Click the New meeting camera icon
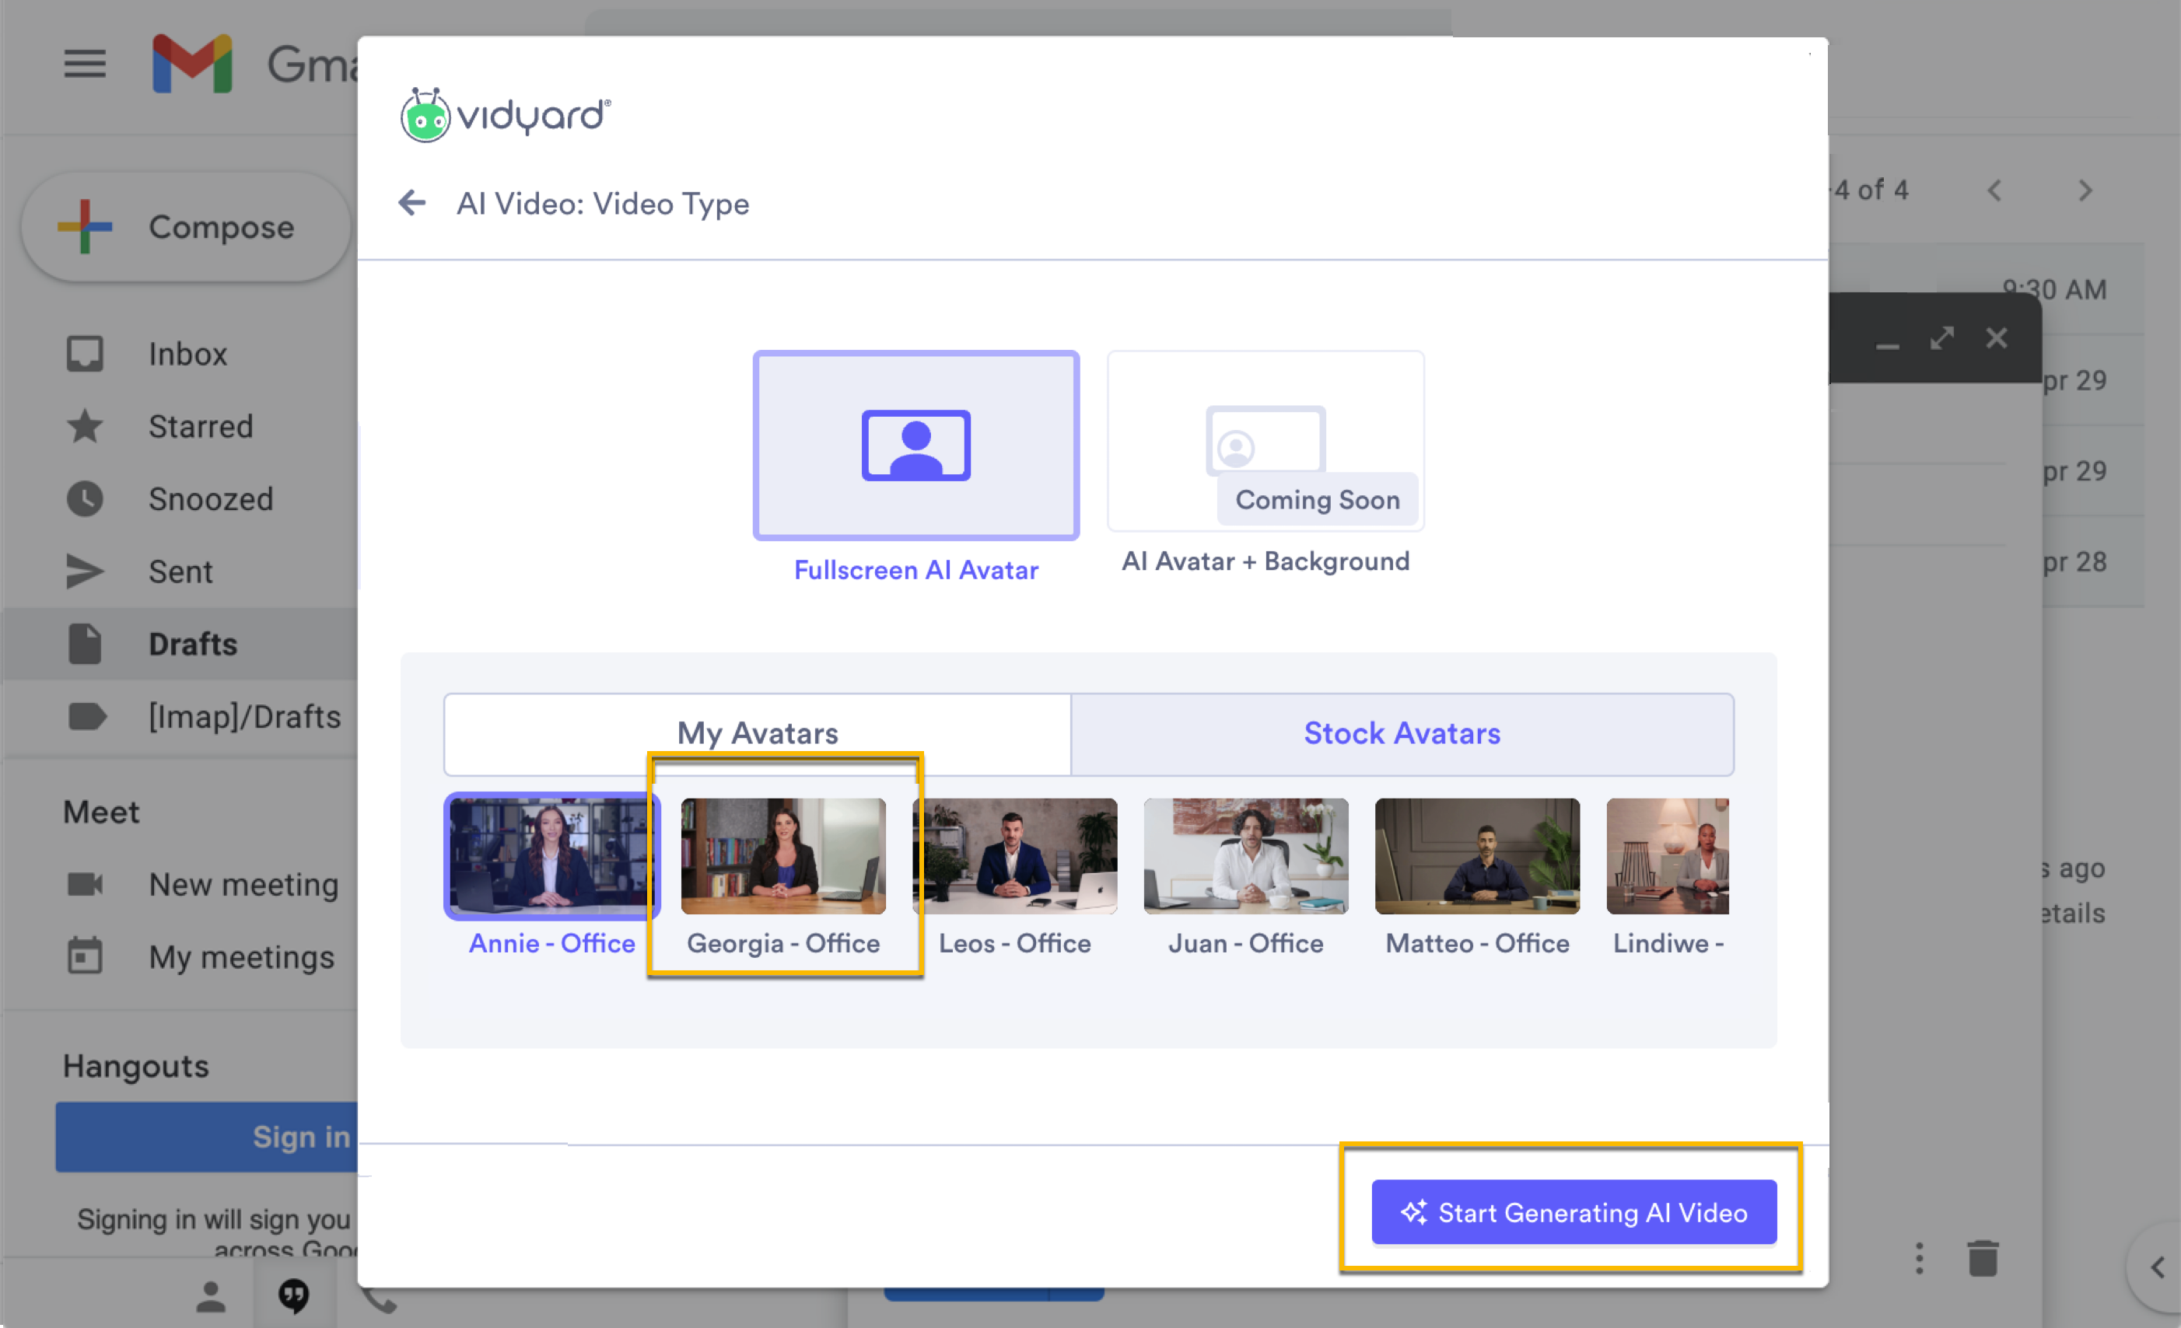Screen dimensions: 2181x1328 pos(85,885)
